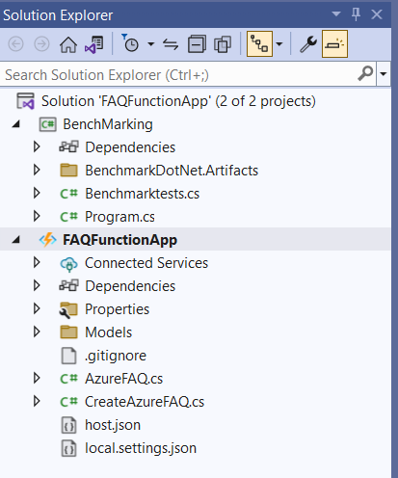Screen dimensions: 398x478
Task: Select Connected Services item
Action: 146,263
